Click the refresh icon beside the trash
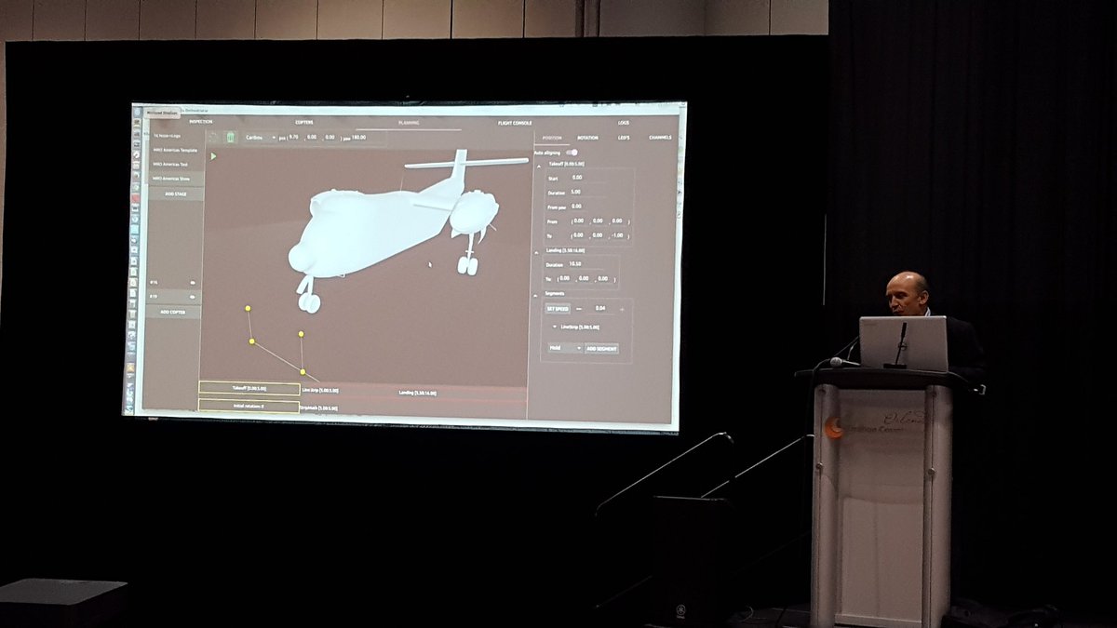This screenshot has width=1117, height=628. click(x=213, y=138)
